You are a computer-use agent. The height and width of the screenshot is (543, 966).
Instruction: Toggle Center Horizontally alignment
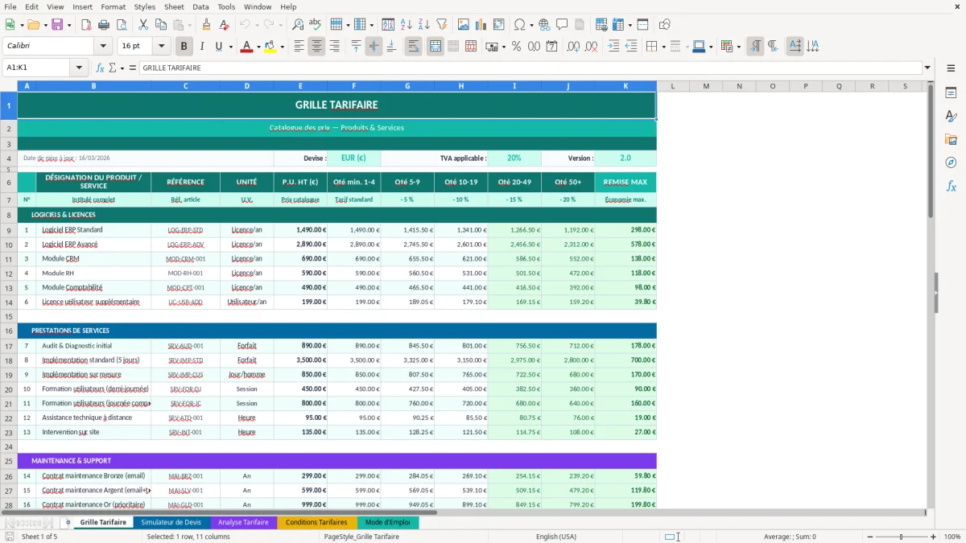(x=316, y=47)
